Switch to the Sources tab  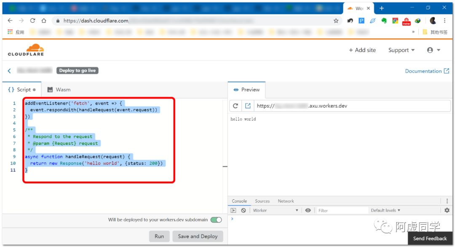click(262, 201)
